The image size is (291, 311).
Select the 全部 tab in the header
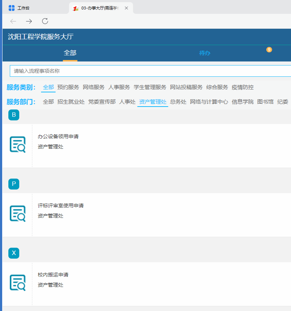[x=70, y=53]
